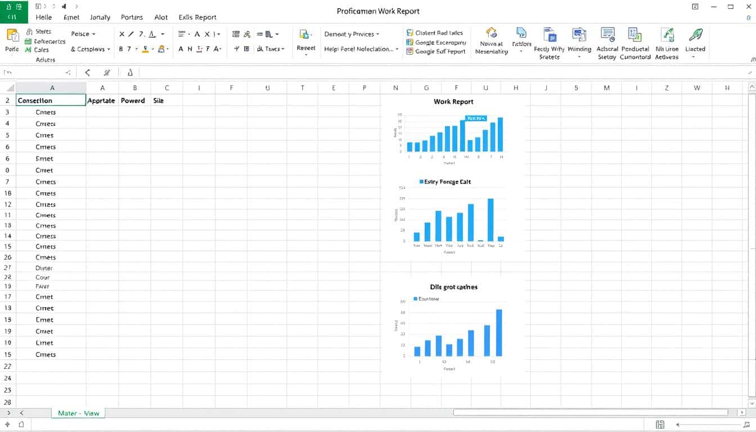
Task: Click the Pofle clipboard icon in ribbon
Action: point(12,36)
